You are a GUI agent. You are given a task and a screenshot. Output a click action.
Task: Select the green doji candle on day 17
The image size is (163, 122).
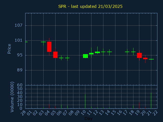[x=127, y=52]
